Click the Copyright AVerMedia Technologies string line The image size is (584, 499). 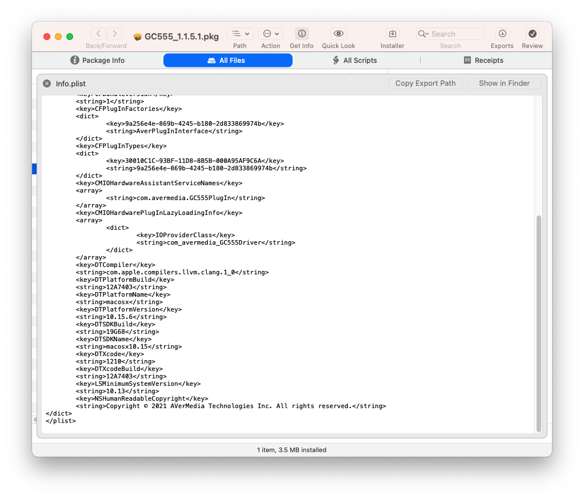tap(231, 406)
